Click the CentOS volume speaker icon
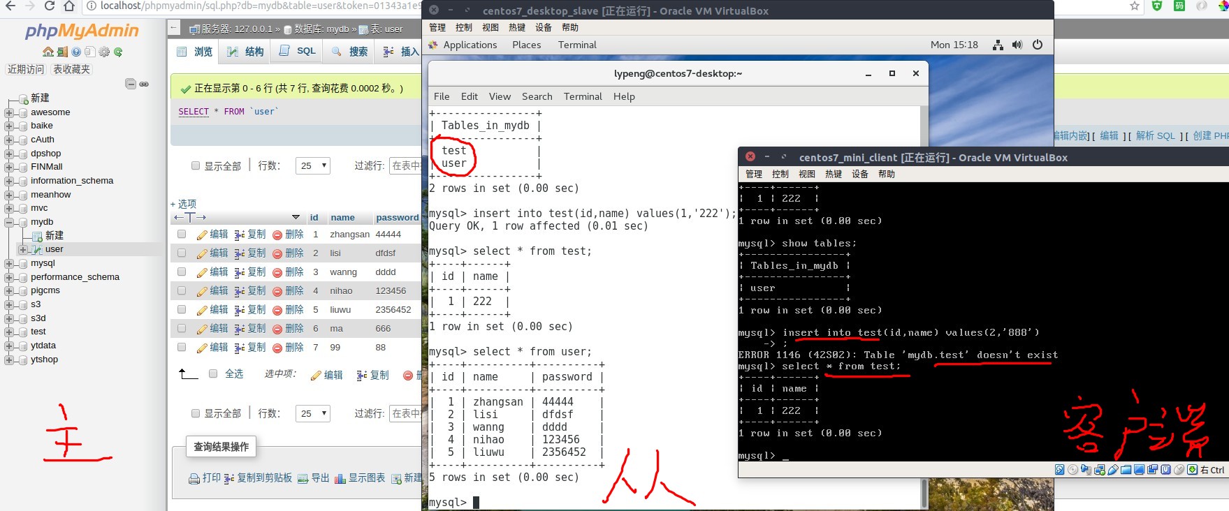Screen dimensions: 1229x511 click(x=1017, y=45)
